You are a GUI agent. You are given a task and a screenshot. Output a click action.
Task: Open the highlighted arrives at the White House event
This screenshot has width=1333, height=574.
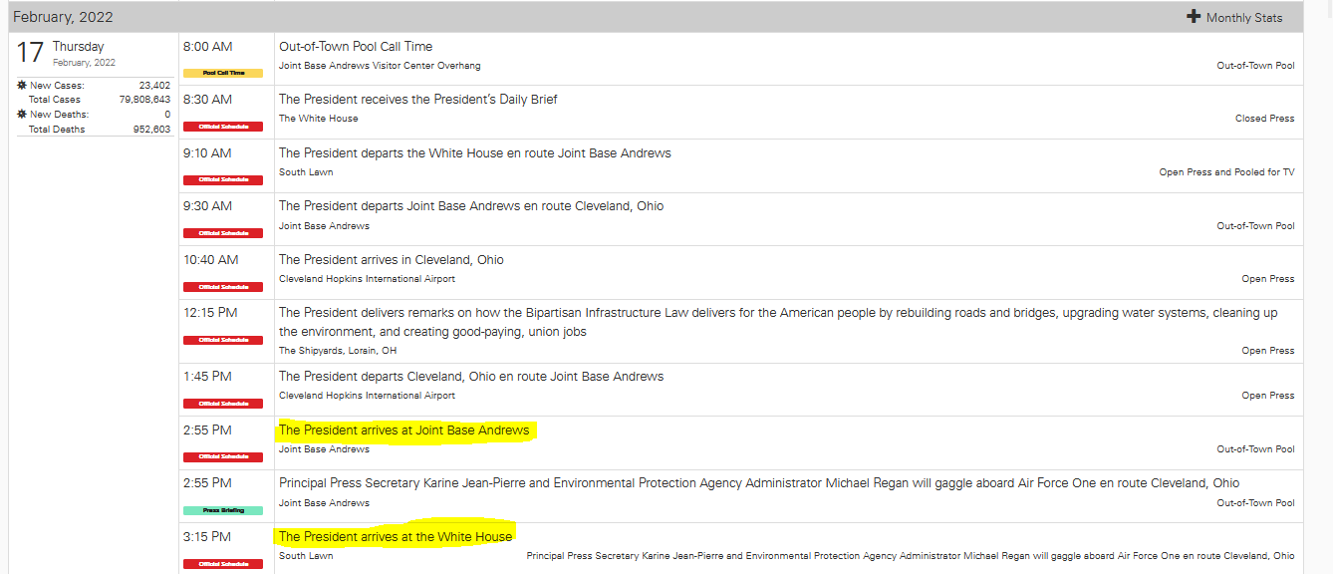(x=396, y=537)
